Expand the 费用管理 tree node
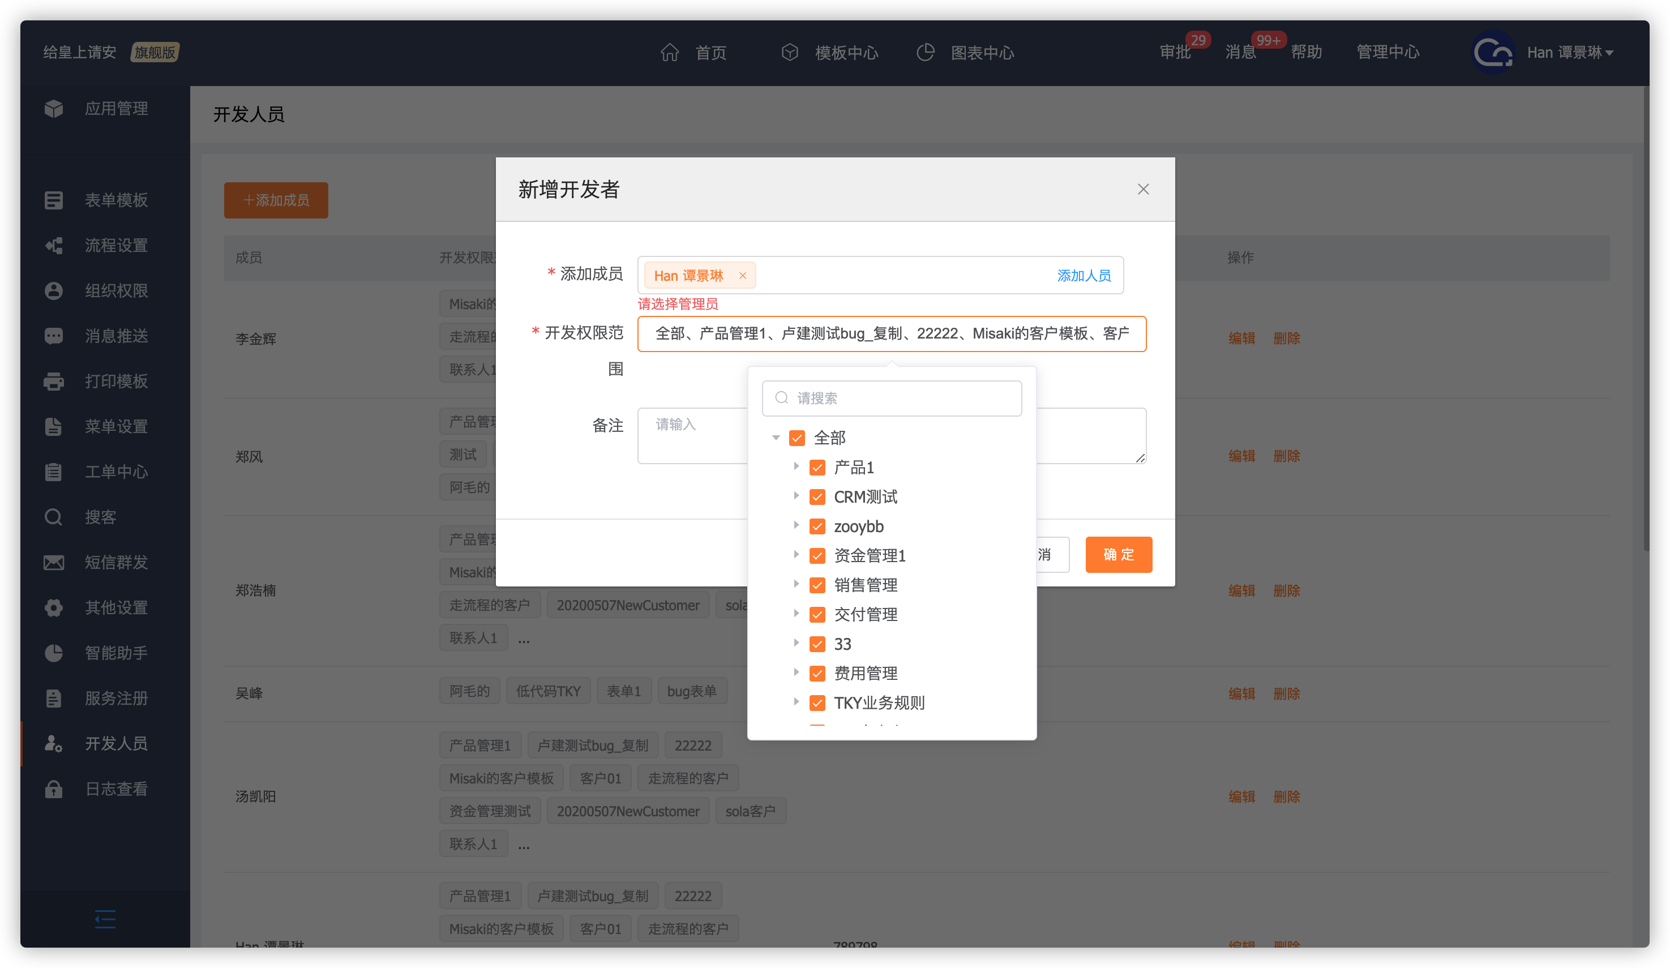1670x968 pixels. pos(796,673)
